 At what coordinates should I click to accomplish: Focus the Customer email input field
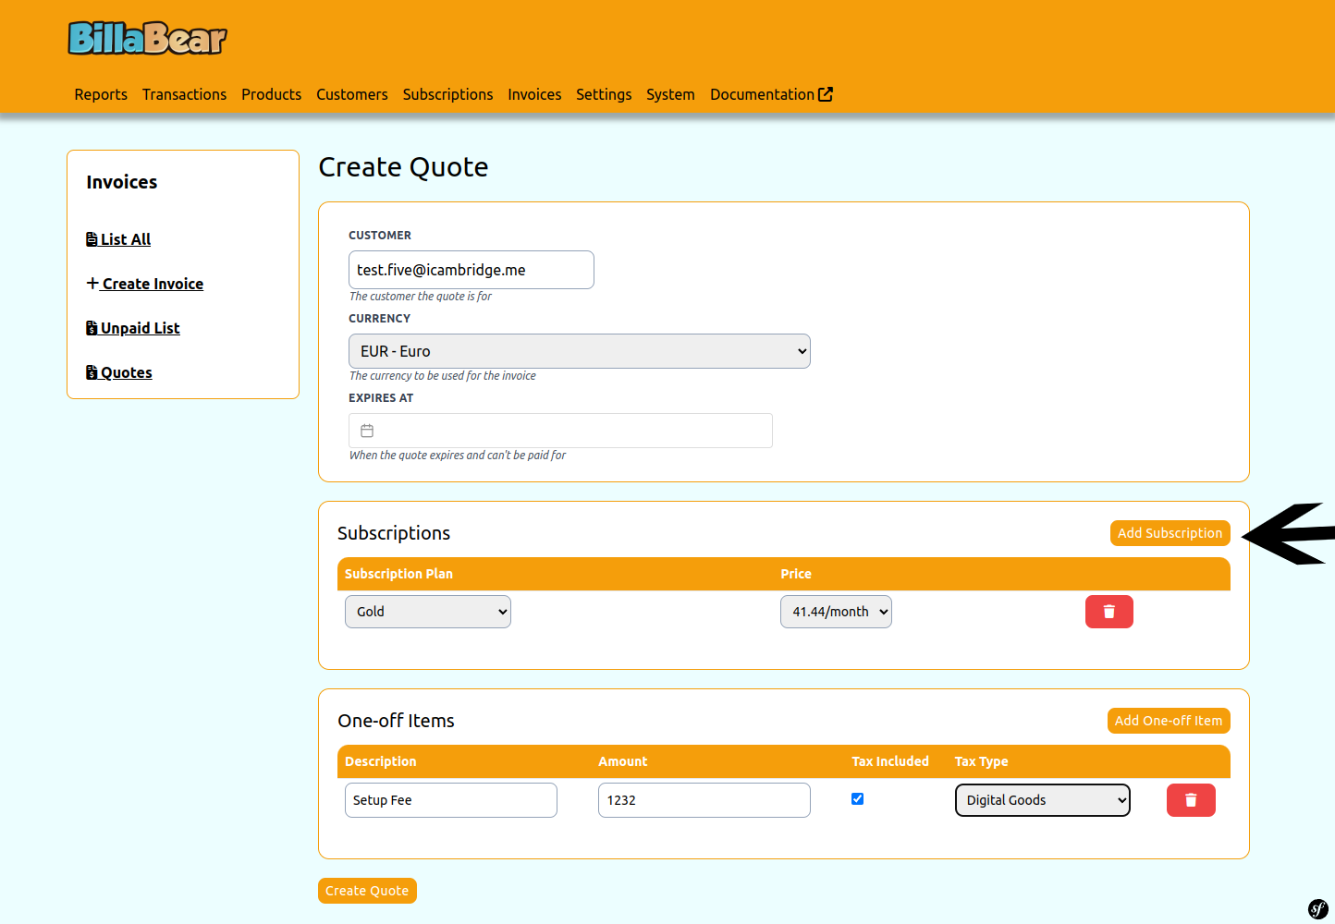[472, 270]
